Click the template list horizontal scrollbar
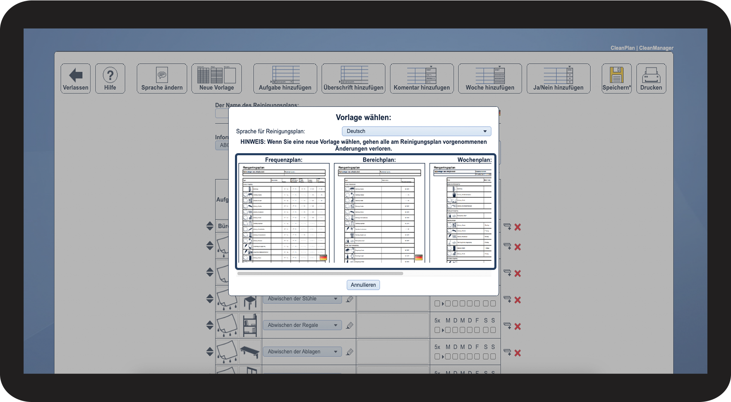Screen dimensions: 731x402 click(320, 274)
